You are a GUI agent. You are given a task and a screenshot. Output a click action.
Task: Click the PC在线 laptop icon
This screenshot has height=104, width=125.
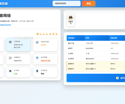click(x=10, y=71)
